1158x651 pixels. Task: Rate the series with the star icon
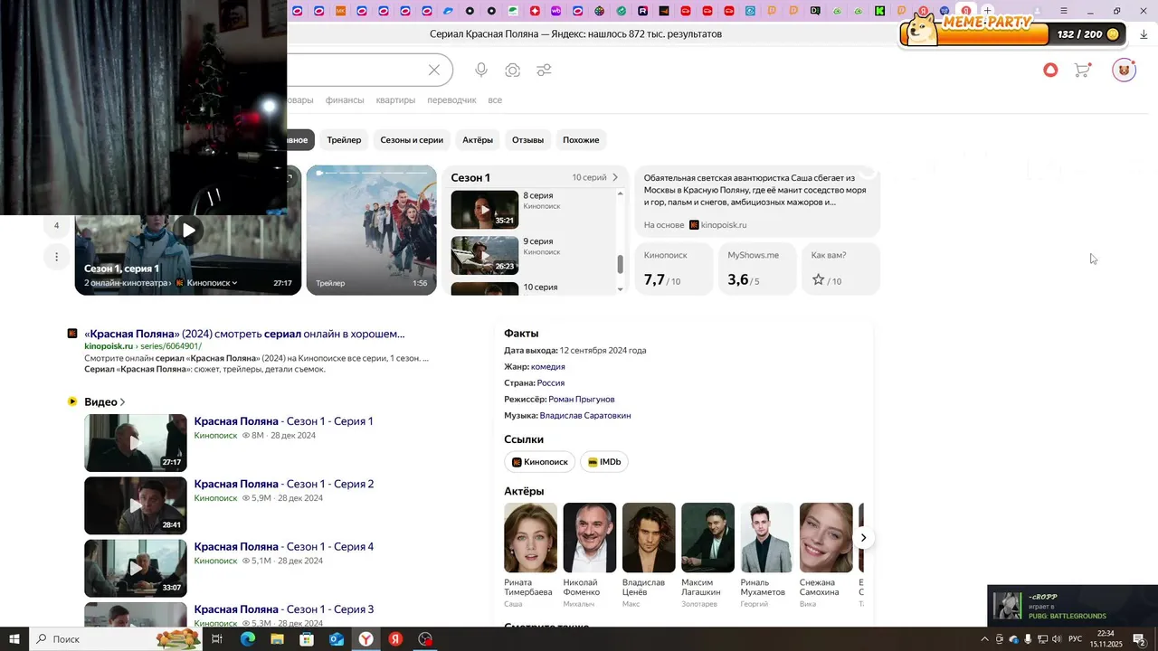pos(819,280)
